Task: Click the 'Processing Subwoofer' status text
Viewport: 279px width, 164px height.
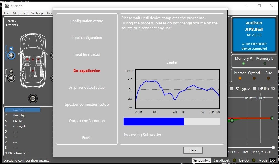Action: [142, 135]
